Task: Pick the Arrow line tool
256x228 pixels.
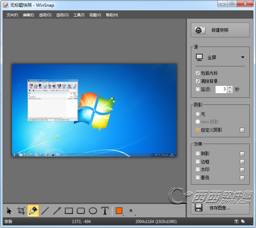Action: click(57, 211)
